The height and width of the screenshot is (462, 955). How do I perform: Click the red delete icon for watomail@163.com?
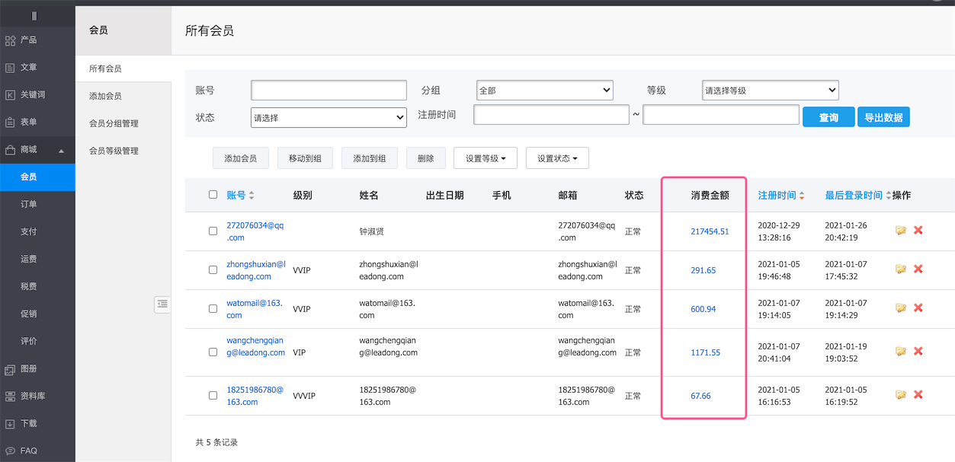click(x=918, y=308)
